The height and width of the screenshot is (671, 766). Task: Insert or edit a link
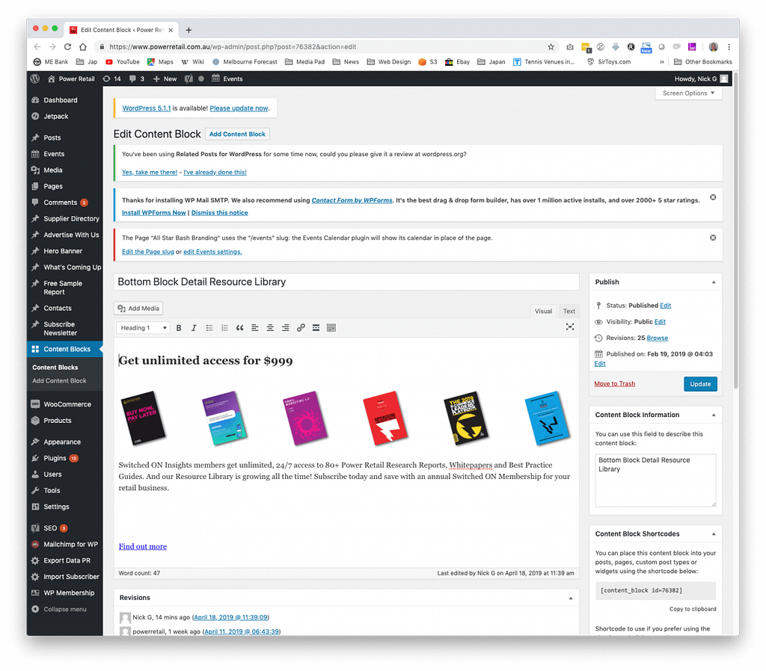pos(301,328)
